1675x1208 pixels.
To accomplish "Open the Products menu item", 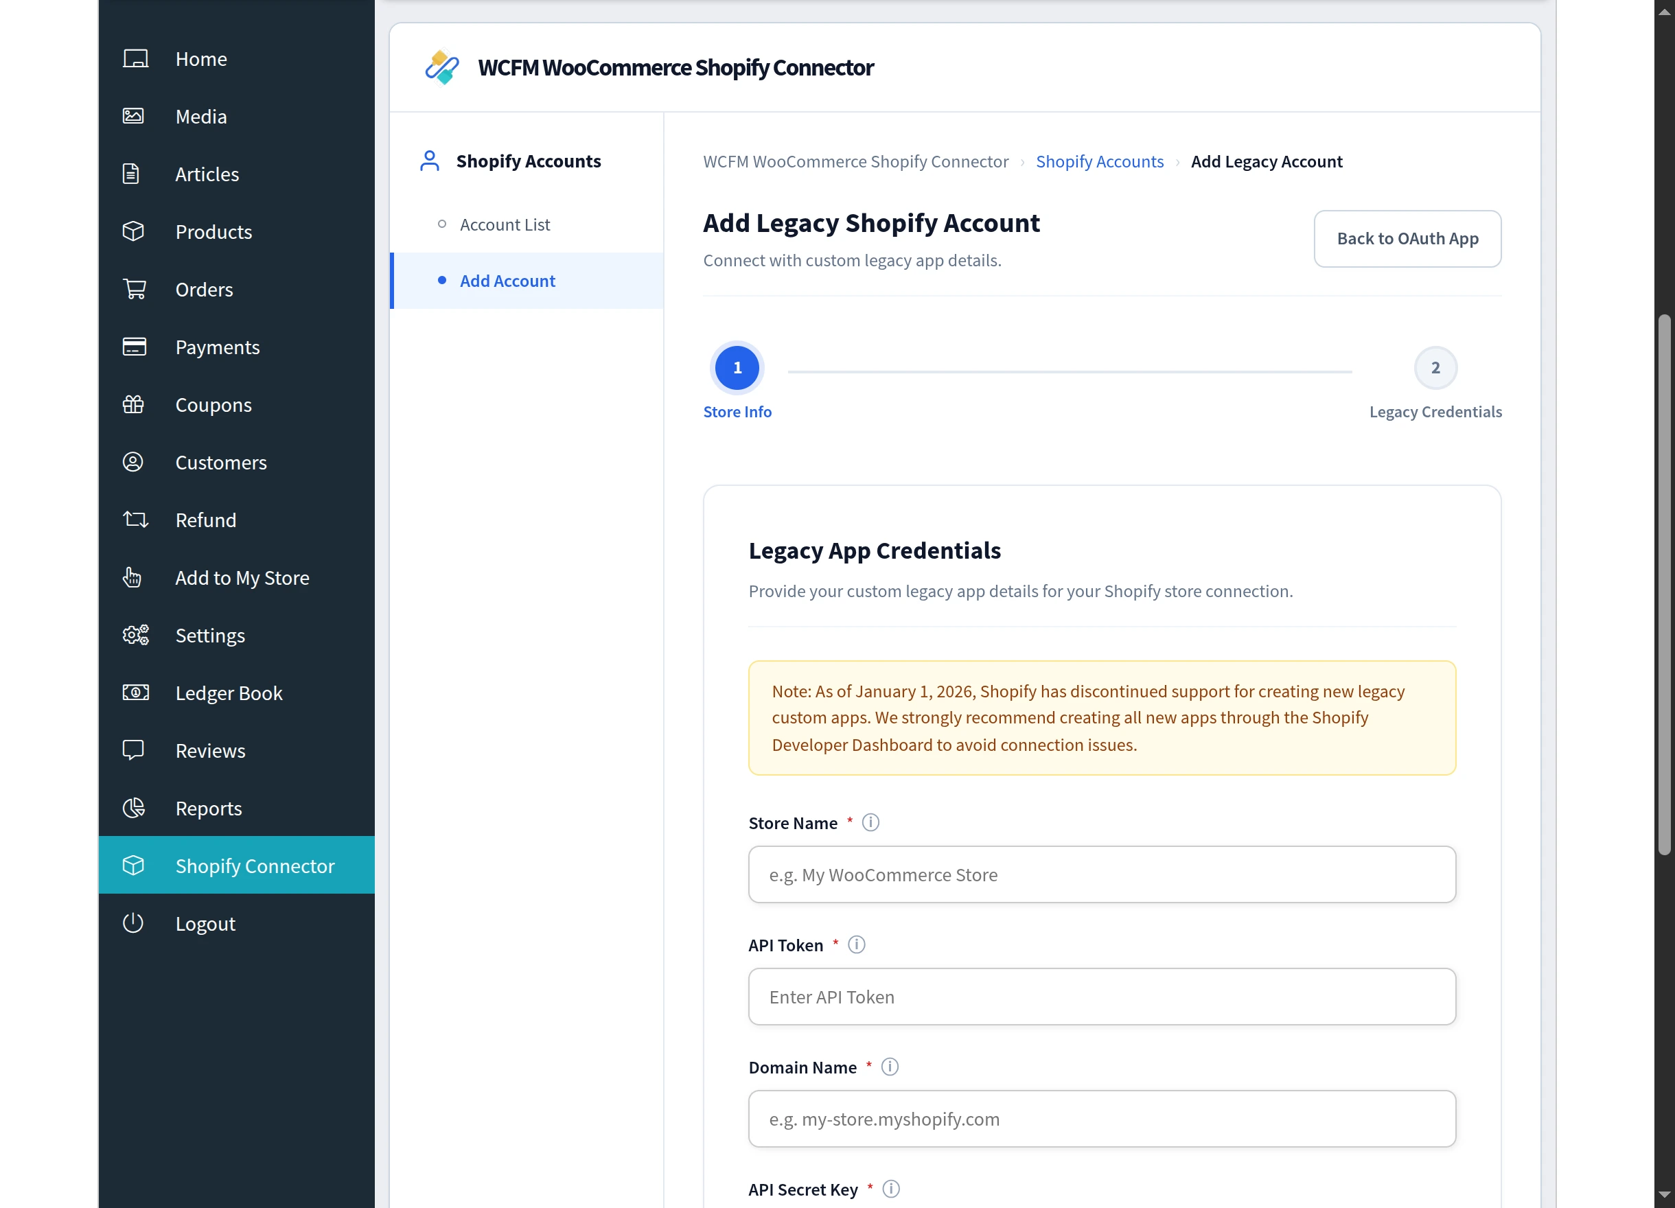I will (x=236, y=232).
